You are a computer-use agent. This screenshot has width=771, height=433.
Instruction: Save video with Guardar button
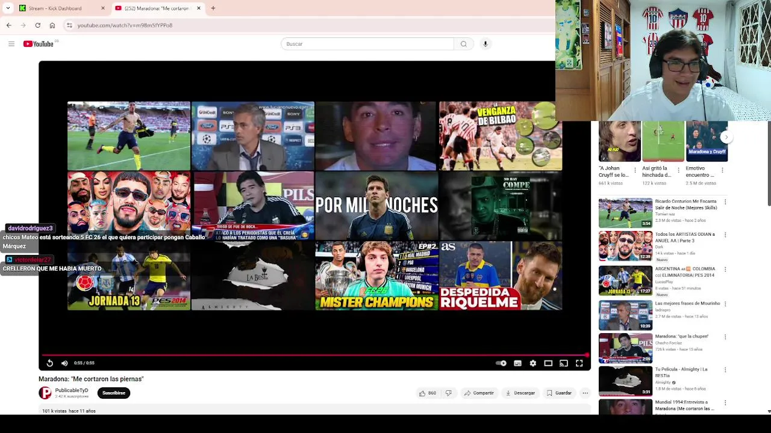[x=559, y=393]
